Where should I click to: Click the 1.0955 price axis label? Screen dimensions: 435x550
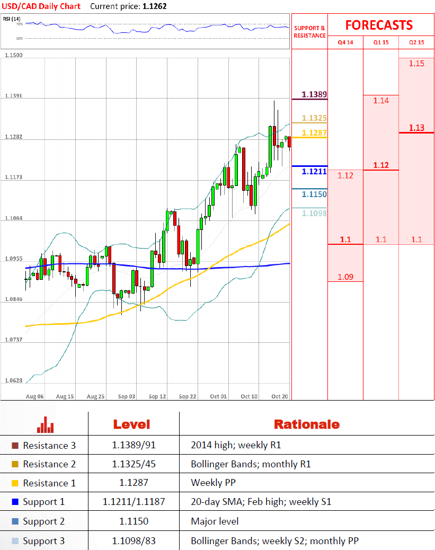[14, 259]
